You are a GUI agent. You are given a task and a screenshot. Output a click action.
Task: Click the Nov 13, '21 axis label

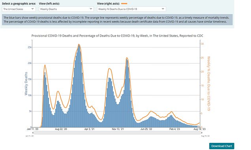118,129
